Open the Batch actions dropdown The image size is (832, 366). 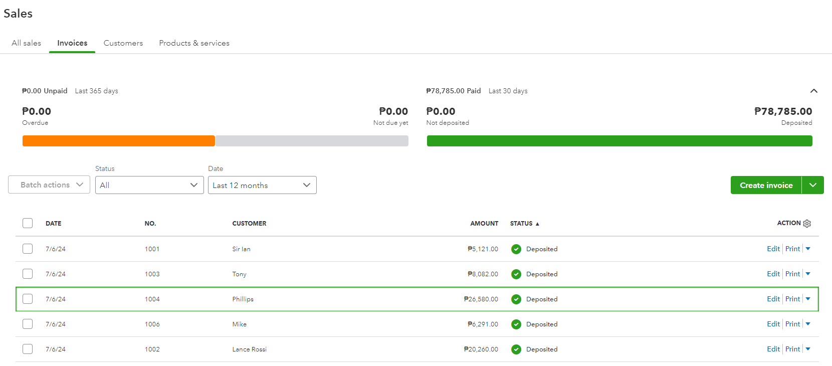coord(49,185)
